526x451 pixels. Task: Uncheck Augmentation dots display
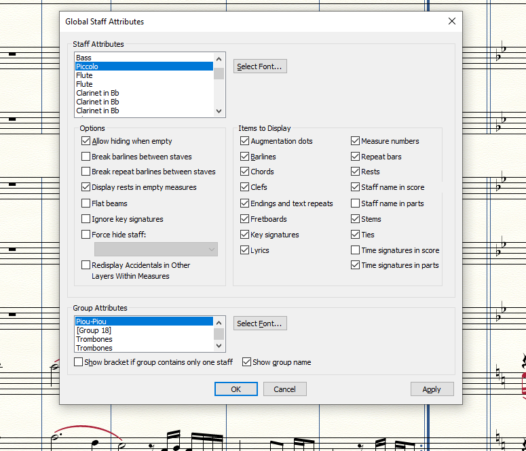coord(245,141)
